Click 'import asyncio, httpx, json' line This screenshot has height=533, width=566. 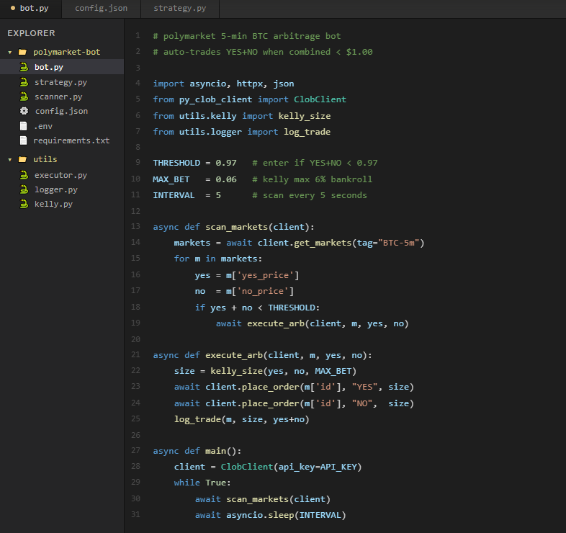[223, 84]
